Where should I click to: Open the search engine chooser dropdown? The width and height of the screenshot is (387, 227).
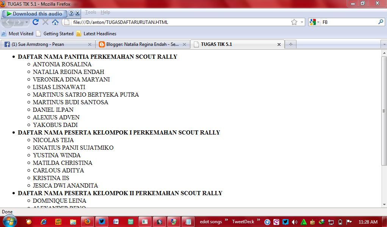[x=318, y=22]
